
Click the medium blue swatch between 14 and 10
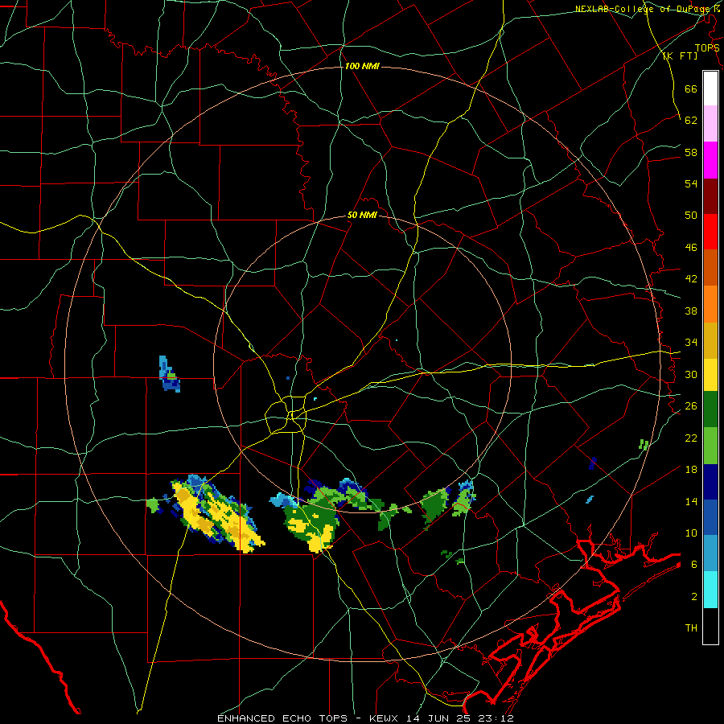click(x=710, y=517)
